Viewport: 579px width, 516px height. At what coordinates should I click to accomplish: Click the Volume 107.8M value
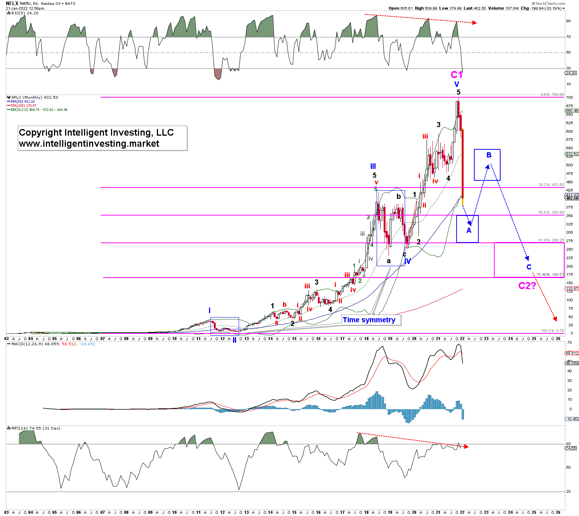tap(504, 8)
